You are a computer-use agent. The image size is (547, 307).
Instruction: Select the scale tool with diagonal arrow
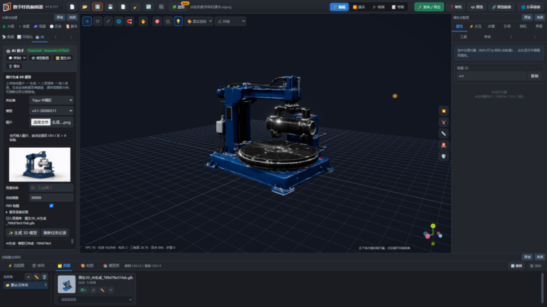pyautogui.click(x=108, y=21)
